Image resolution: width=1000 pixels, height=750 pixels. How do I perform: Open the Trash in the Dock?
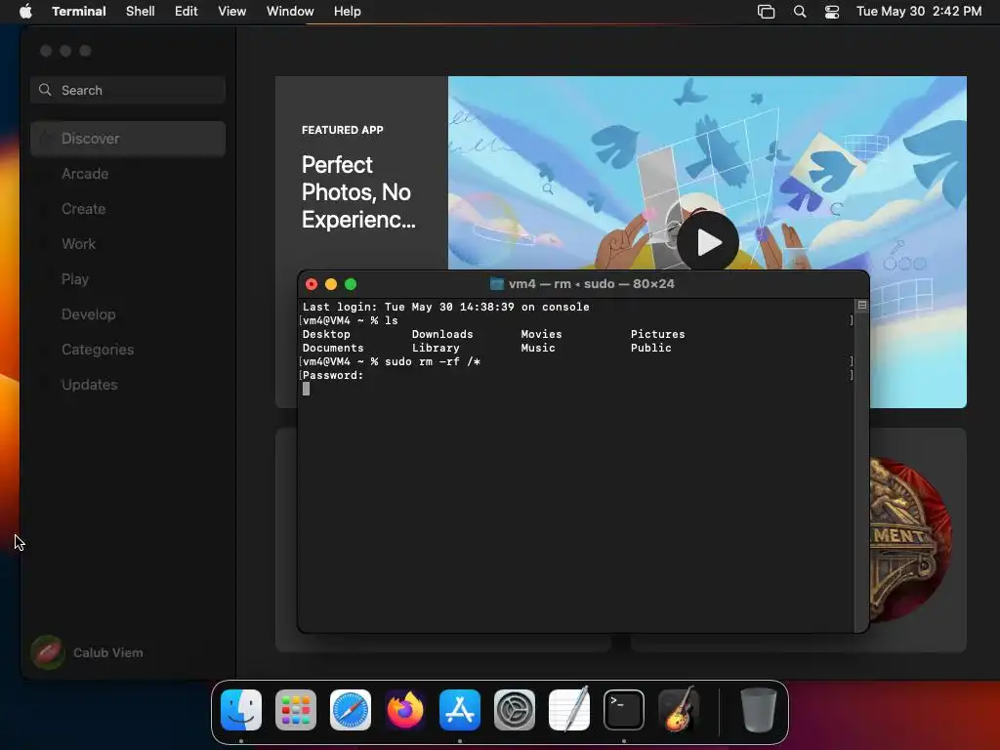coord(758,710)
